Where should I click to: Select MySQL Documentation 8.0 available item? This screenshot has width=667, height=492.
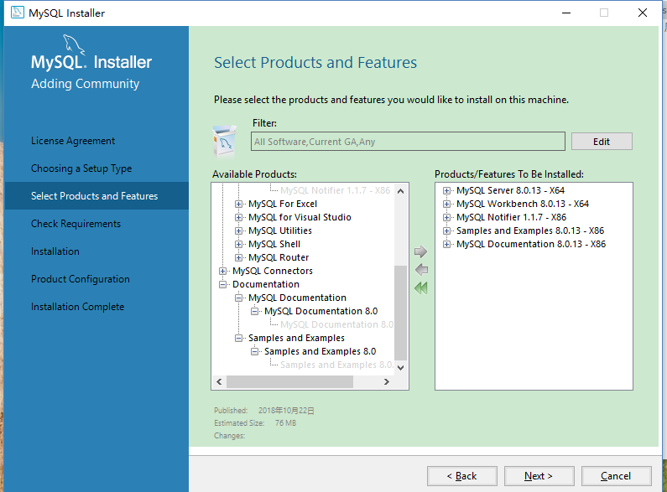coord(320,311)
